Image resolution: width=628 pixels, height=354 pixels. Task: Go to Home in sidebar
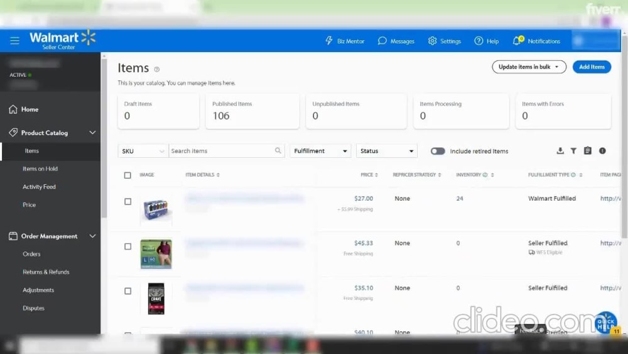tap(30, 109)
